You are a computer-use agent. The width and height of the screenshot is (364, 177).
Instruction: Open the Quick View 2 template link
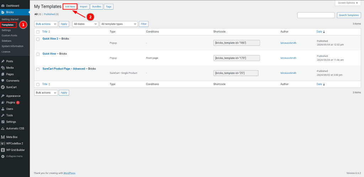tap(50, 38)
